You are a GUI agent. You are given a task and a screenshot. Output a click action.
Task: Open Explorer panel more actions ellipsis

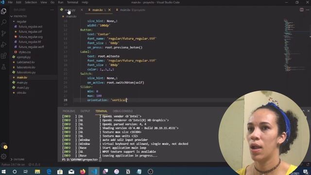pos(52,10)
